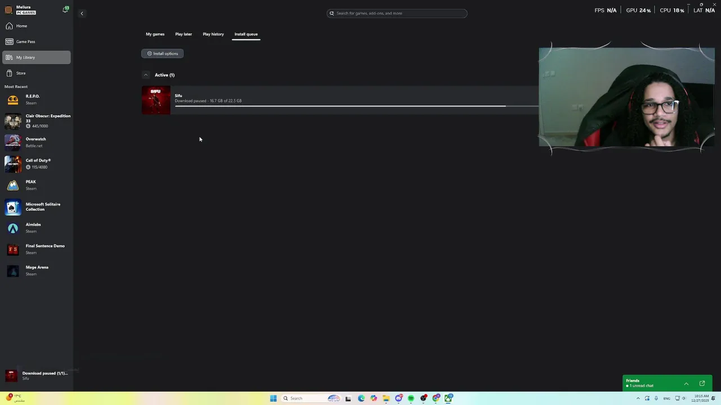Collapse the Active (1) section
Image resolution: width=721 pixels, height=405 pixels.
146,75
